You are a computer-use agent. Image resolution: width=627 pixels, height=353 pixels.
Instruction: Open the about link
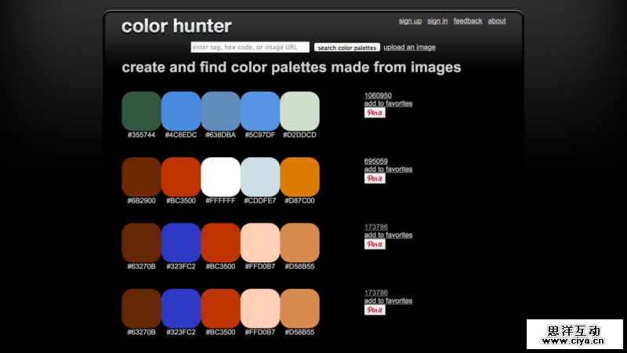click(497, 21)
